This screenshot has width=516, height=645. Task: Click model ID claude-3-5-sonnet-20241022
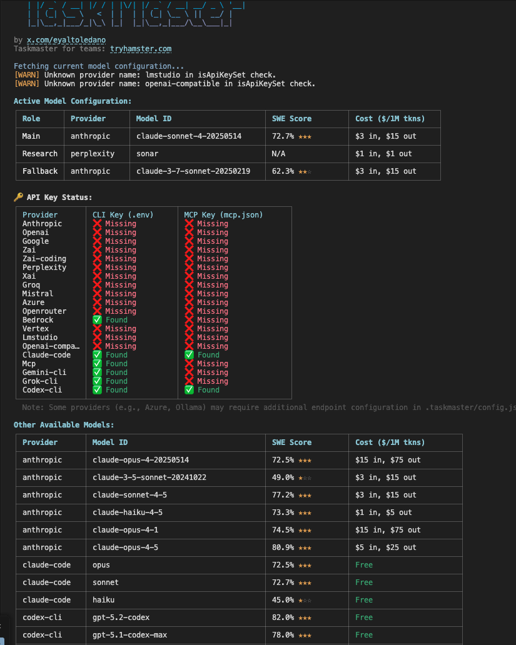(149, 477)
